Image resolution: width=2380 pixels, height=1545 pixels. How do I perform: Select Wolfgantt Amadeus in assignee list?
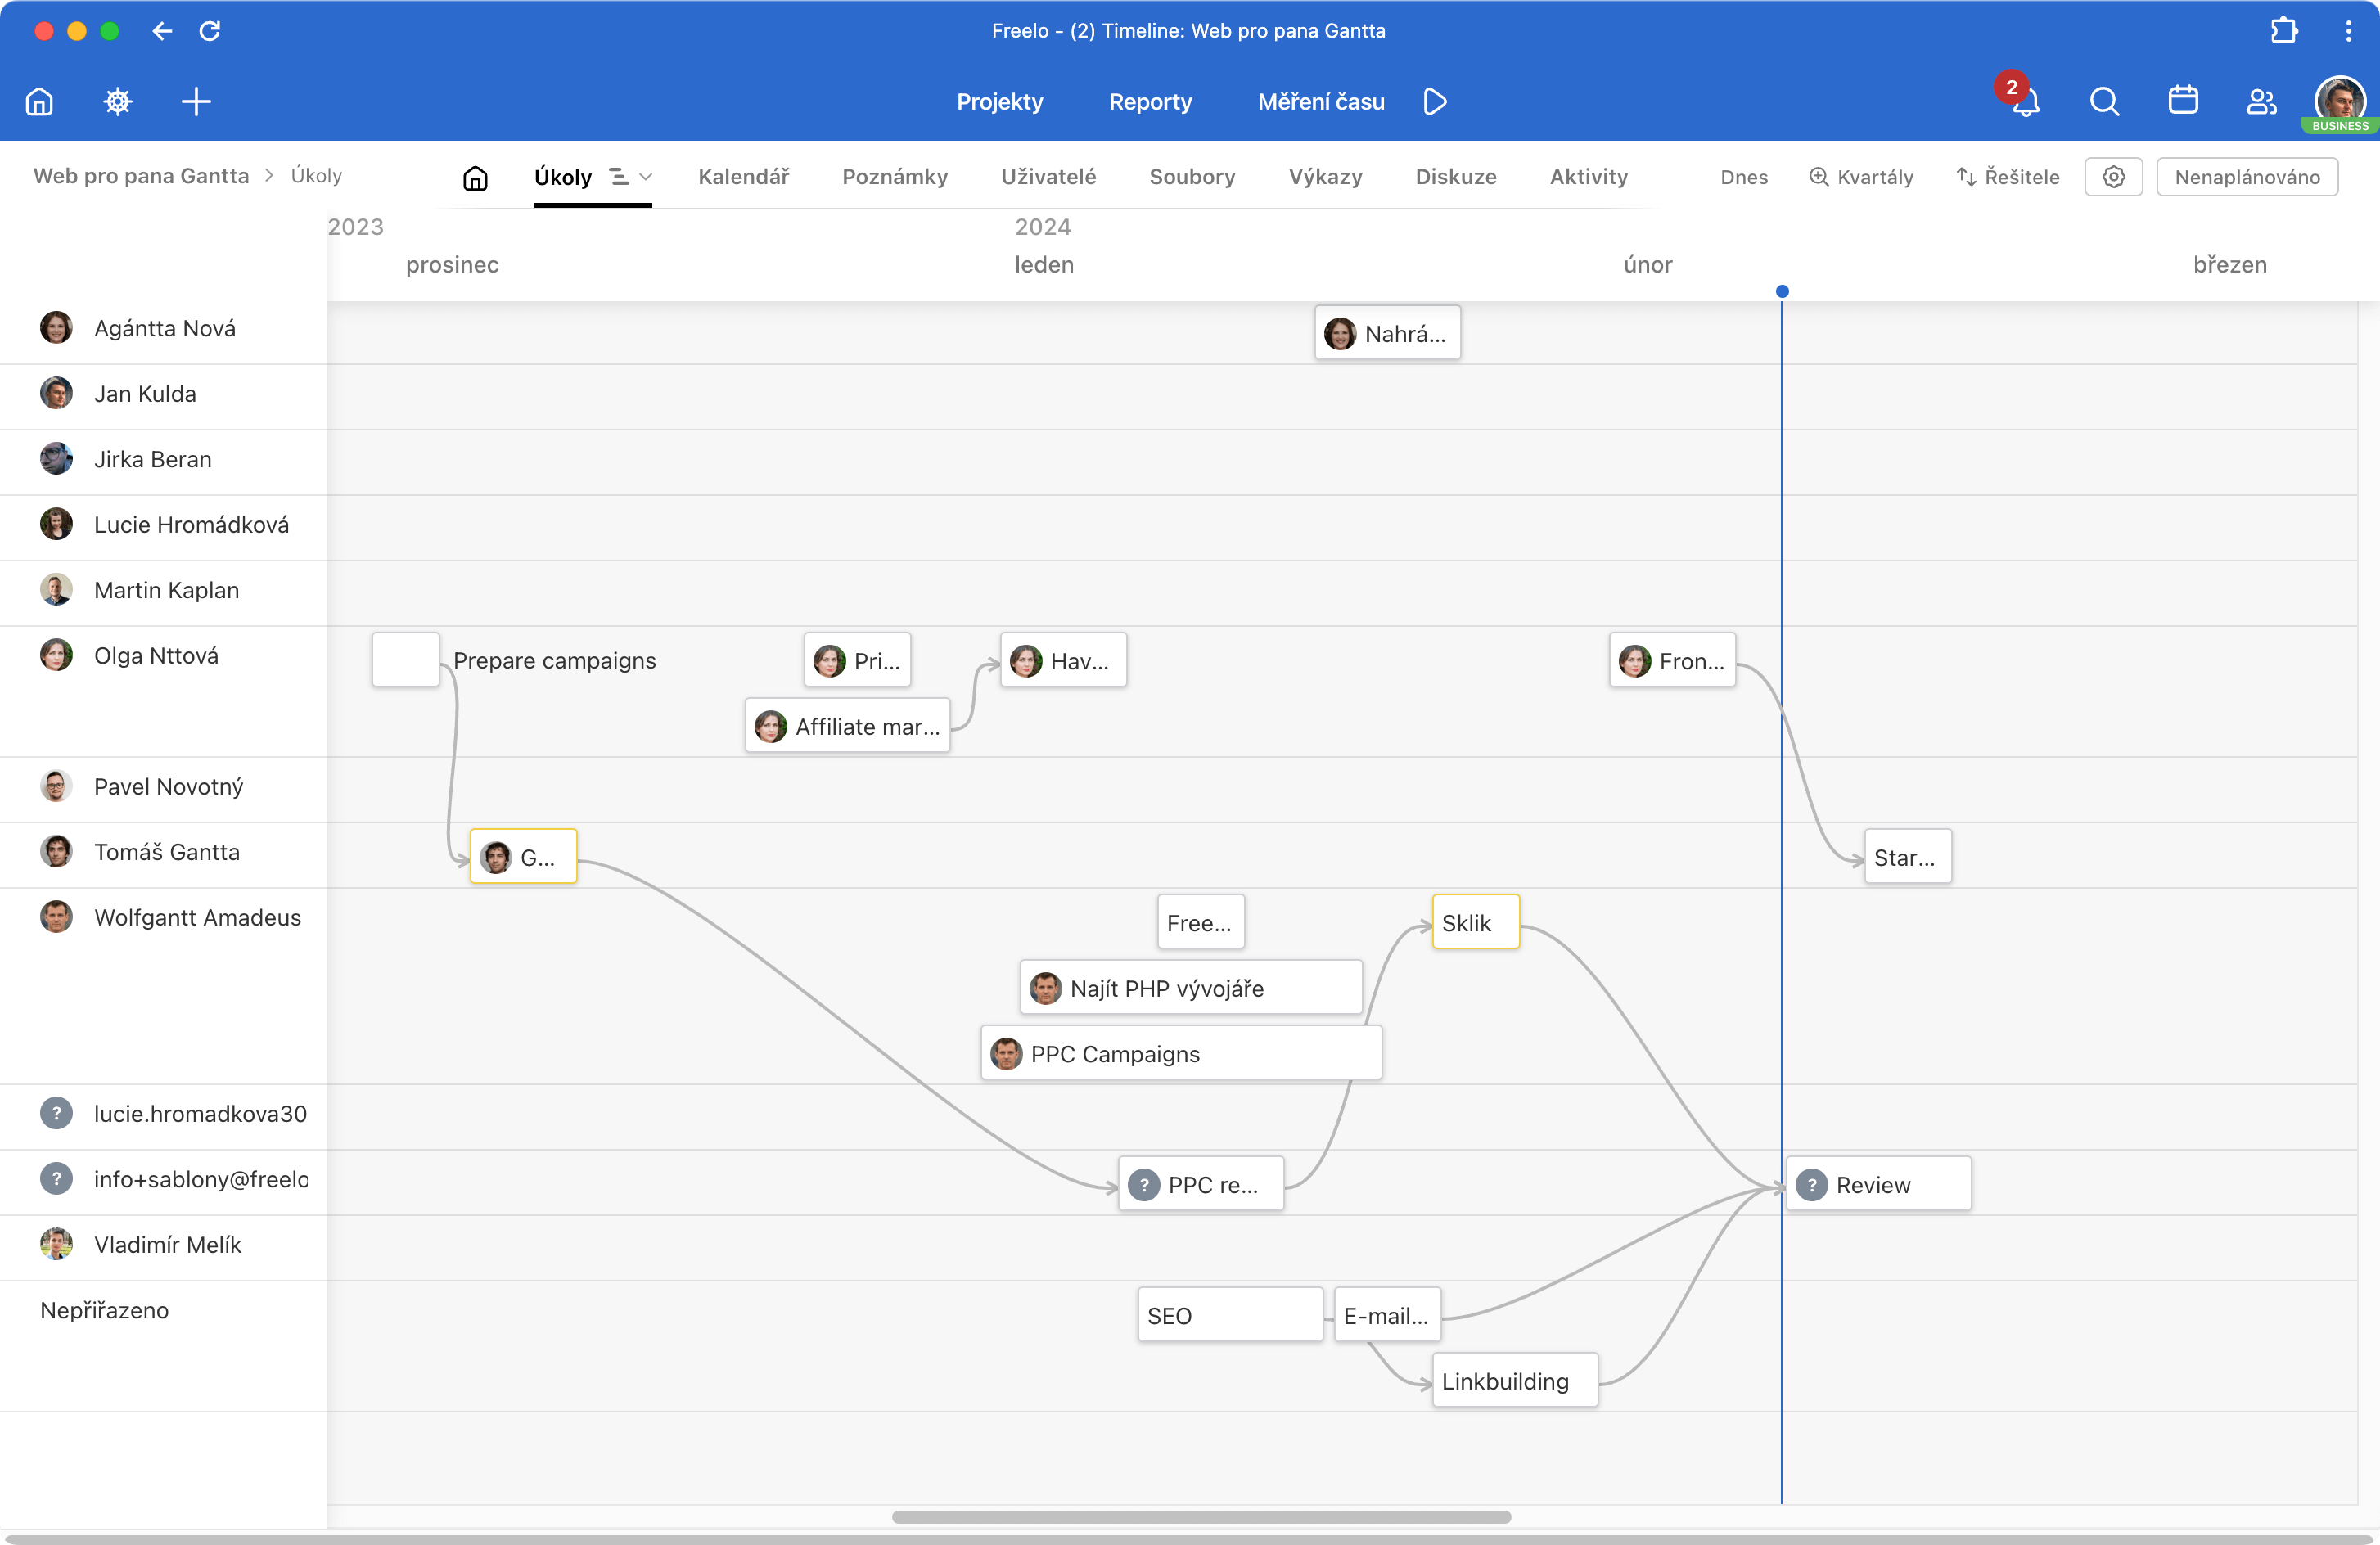tap(197, 917)
